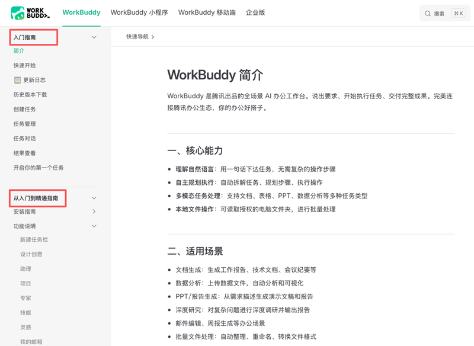The height and width of the screenshot is (346, 474).
Task: Expand the 安装指南 chevron
Action: coord(94,212)
